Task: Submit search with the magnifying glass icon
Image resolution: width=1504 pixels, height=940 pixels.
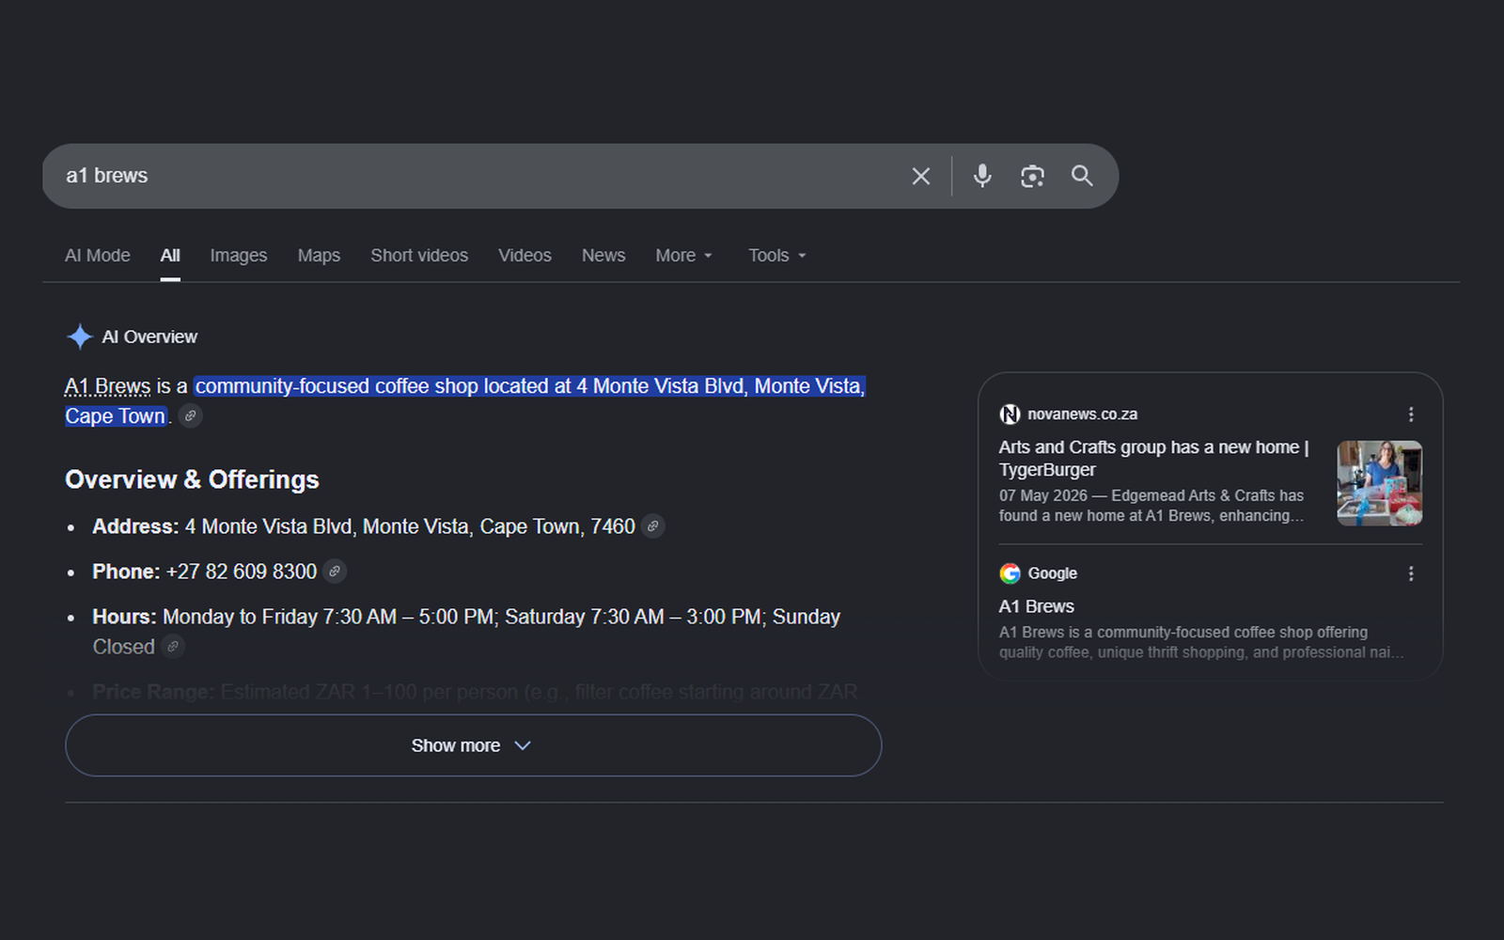Action: coord(1082,176)
